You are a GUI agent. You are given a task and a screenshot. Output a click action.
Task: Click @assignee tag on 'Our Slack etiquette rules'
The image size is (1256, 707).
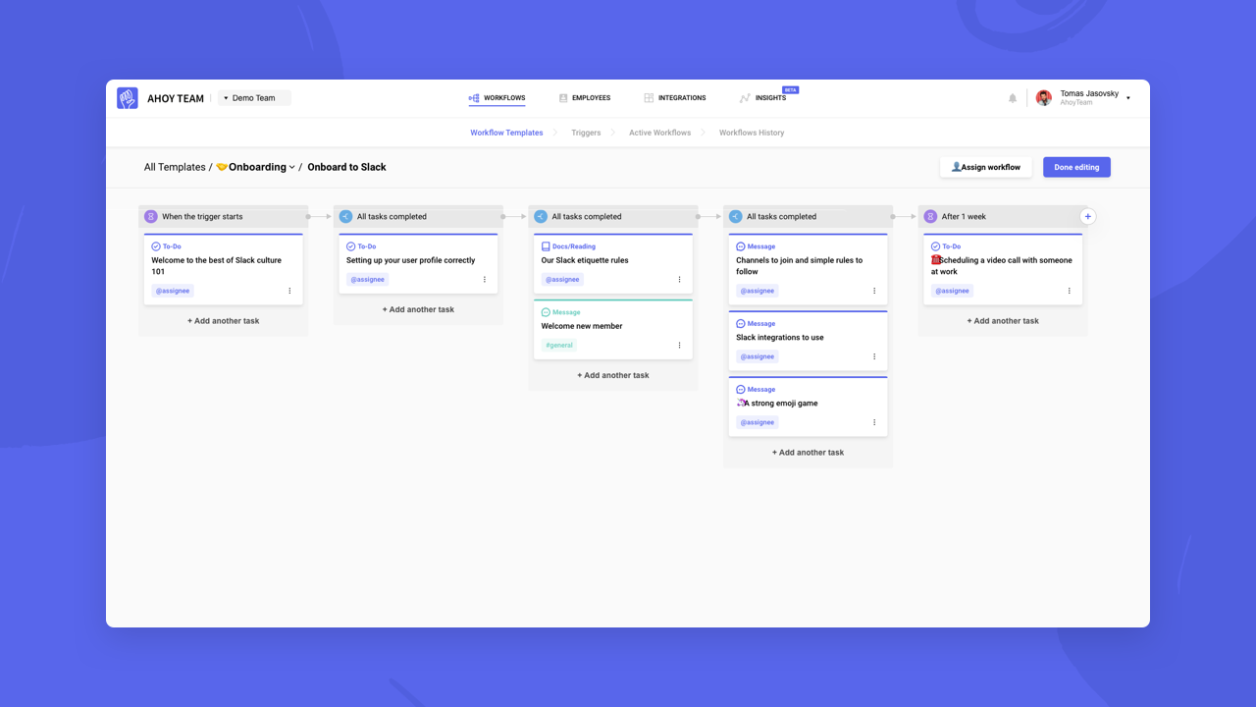(563, 280)
